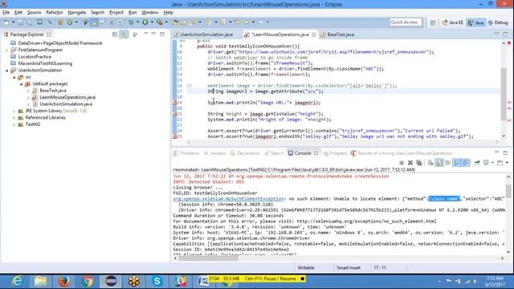Image resolution: width=514 pixels, height=289 pixels.
Task: Open the Source menu
Action: click(x=34, y=13)
